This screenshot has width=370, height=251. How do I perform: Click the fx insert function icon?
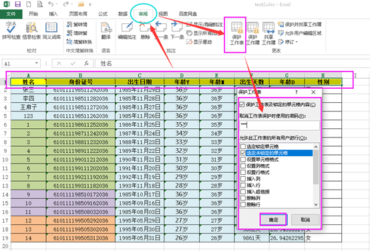click(86, 63)
